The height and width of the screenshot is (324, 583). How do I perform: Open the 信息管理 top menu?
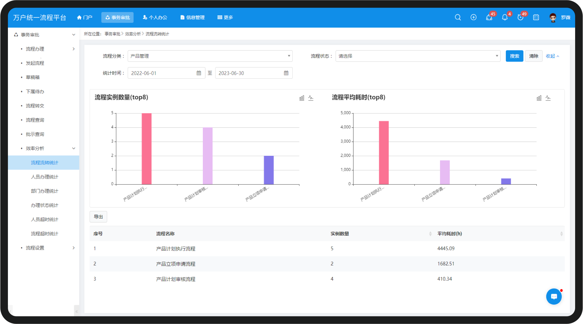point(192,18)
